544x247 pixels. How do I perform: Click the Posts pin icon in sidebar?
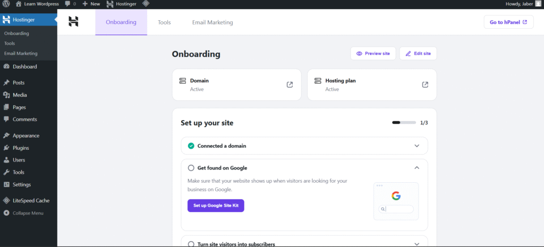coord(6,82)
